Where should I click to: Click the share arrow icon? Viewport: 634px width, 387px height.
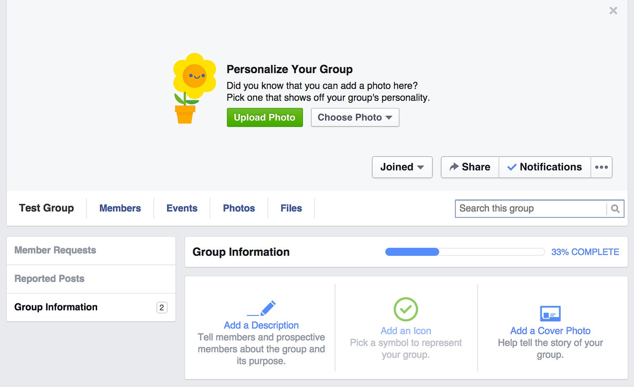(454, 167)
